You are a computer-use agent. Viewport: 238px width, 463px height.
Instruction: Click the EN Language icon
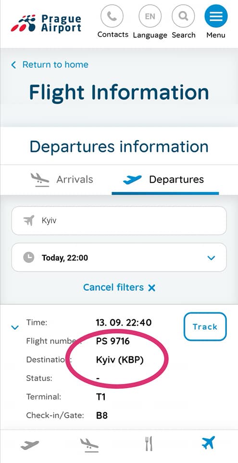pos(150,17)
